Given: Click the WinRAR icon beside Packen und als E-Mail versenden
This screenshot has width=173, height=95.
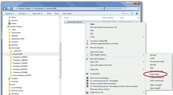Looking at the screenshot, I should click(87, 84).
